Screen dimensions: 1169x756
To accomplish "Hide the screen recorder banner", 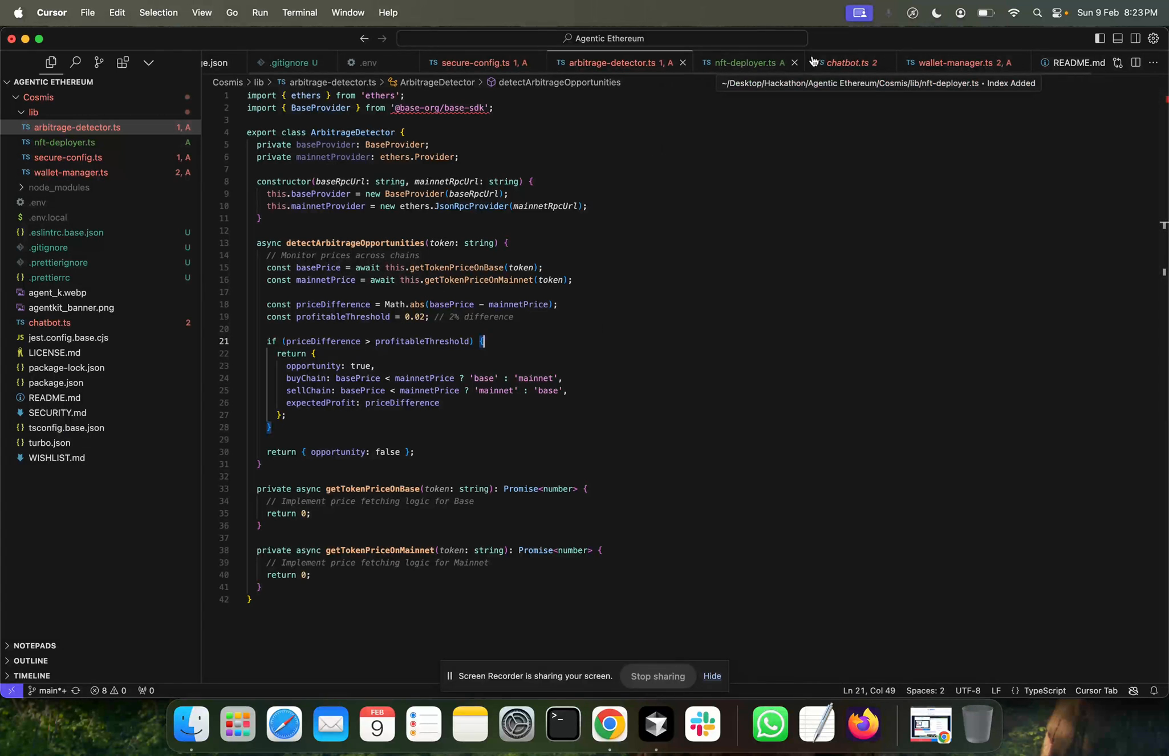I will pyautogui.click(x=712, y=676).
